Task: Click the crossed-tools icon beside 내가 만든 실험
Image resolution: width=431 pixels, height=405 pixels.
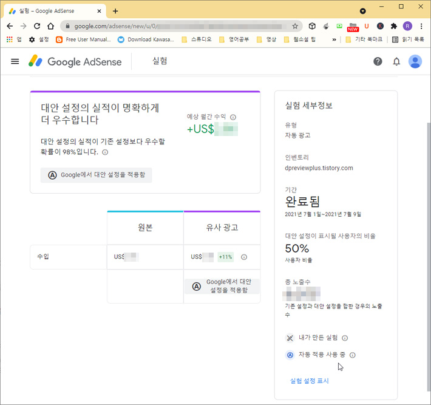Action: 290,338
